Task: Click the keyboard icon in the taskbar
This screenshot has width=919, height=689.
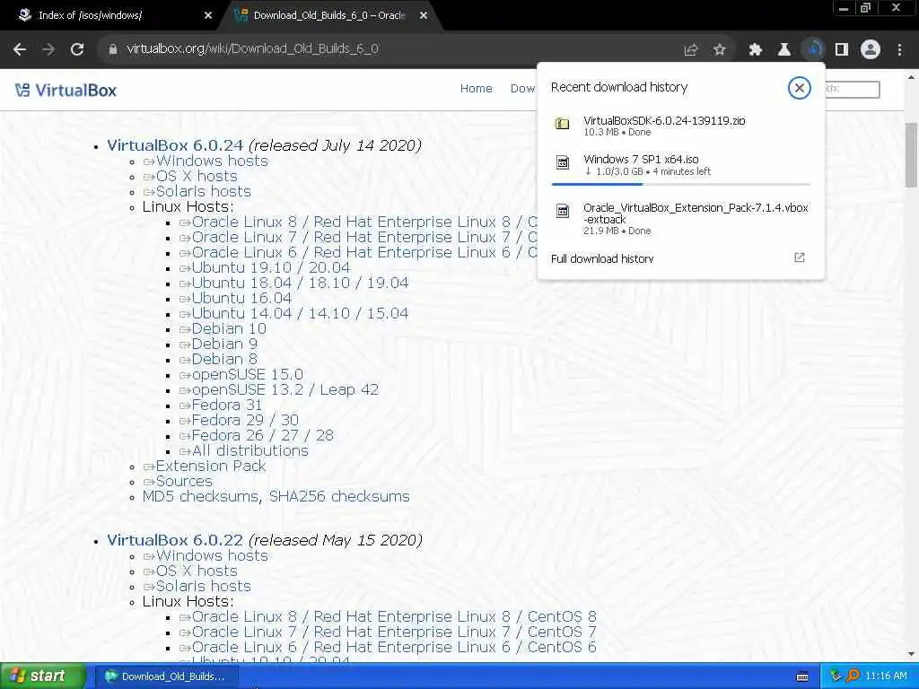Action: 802,676
